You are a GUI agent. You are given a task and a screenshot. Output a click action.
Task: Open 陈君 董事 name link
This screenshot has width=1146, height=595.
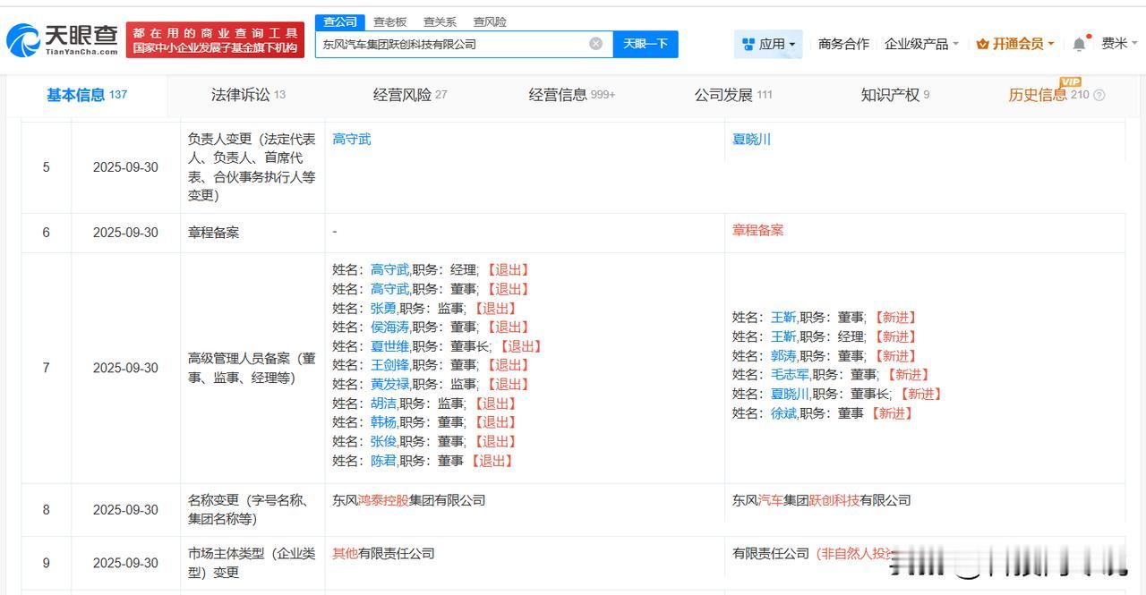pos(383,460)
